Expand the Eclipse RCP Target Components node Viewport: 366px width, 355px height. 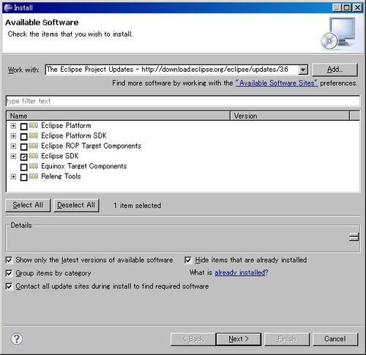(x=13, y=146)
